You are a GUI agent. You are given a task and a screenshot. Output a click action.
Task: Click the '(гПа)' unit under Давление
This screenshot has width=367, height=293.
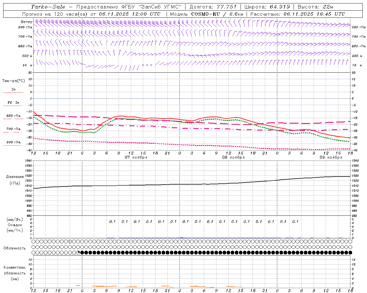pyautogui.click(x=15, y=183)
